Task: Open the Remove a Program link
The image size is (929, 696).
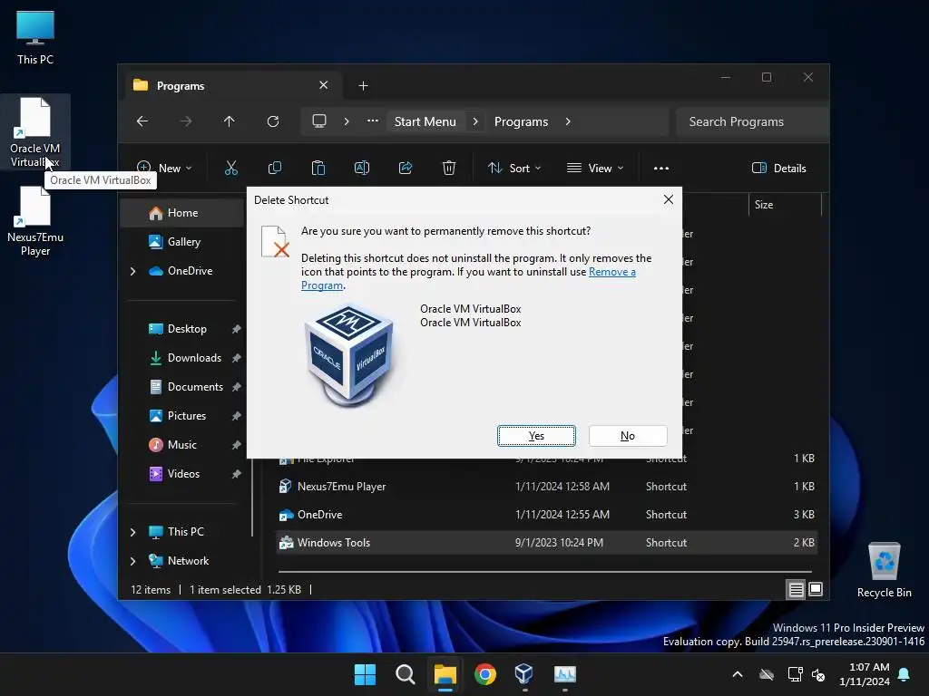Action: 612,272
